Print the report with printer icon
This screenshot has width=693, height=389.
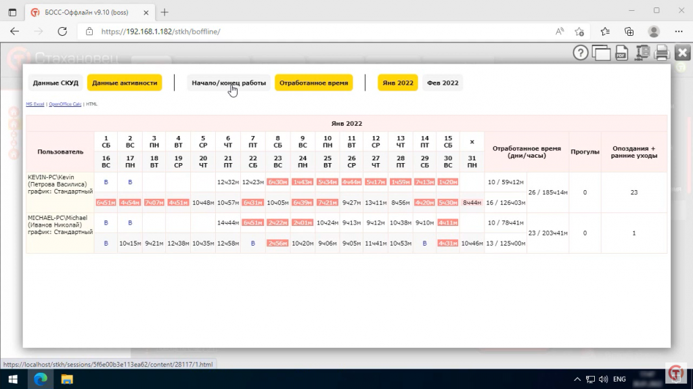pyautogui.click(x=662, y=53)
